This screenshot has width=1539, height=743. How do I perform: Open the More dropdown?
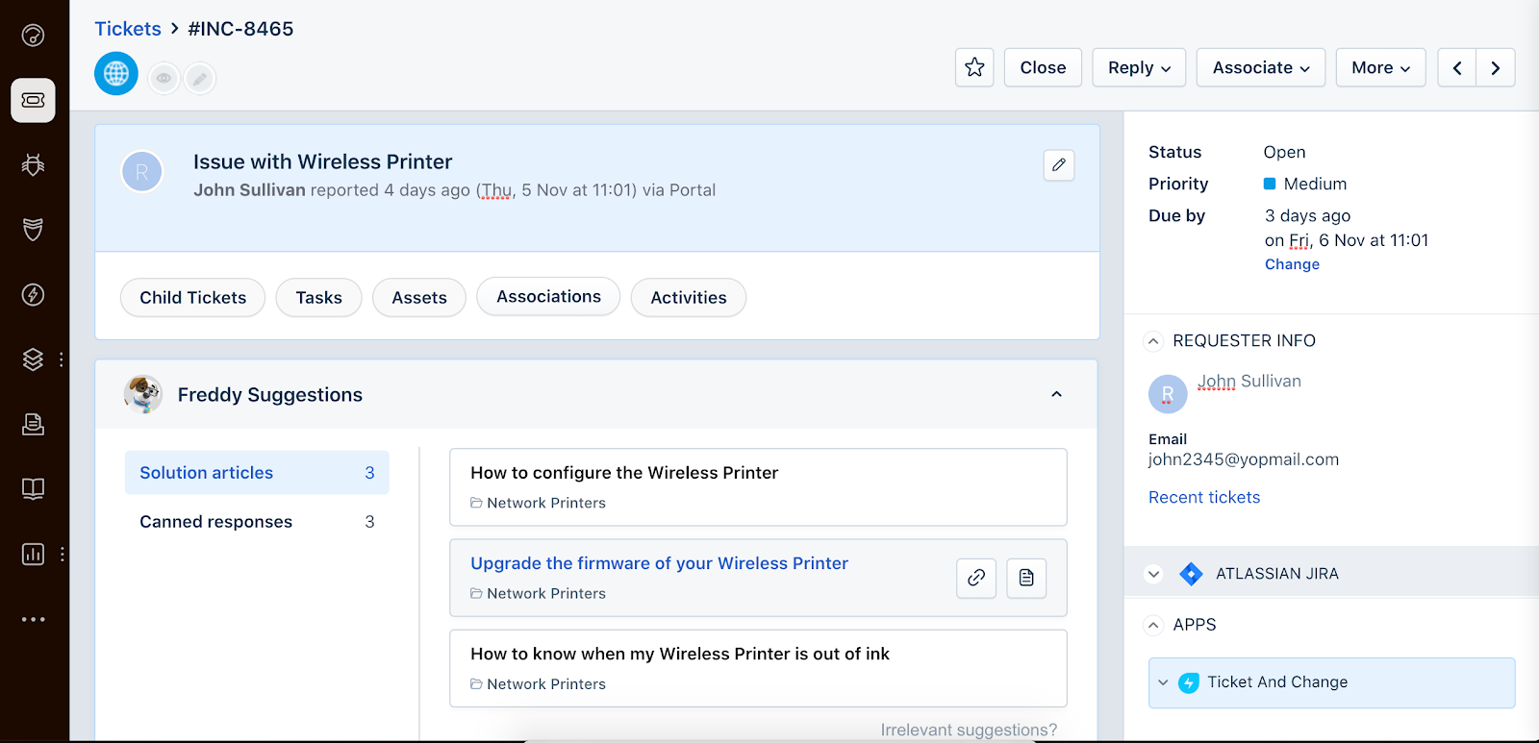click(1380, 67)
